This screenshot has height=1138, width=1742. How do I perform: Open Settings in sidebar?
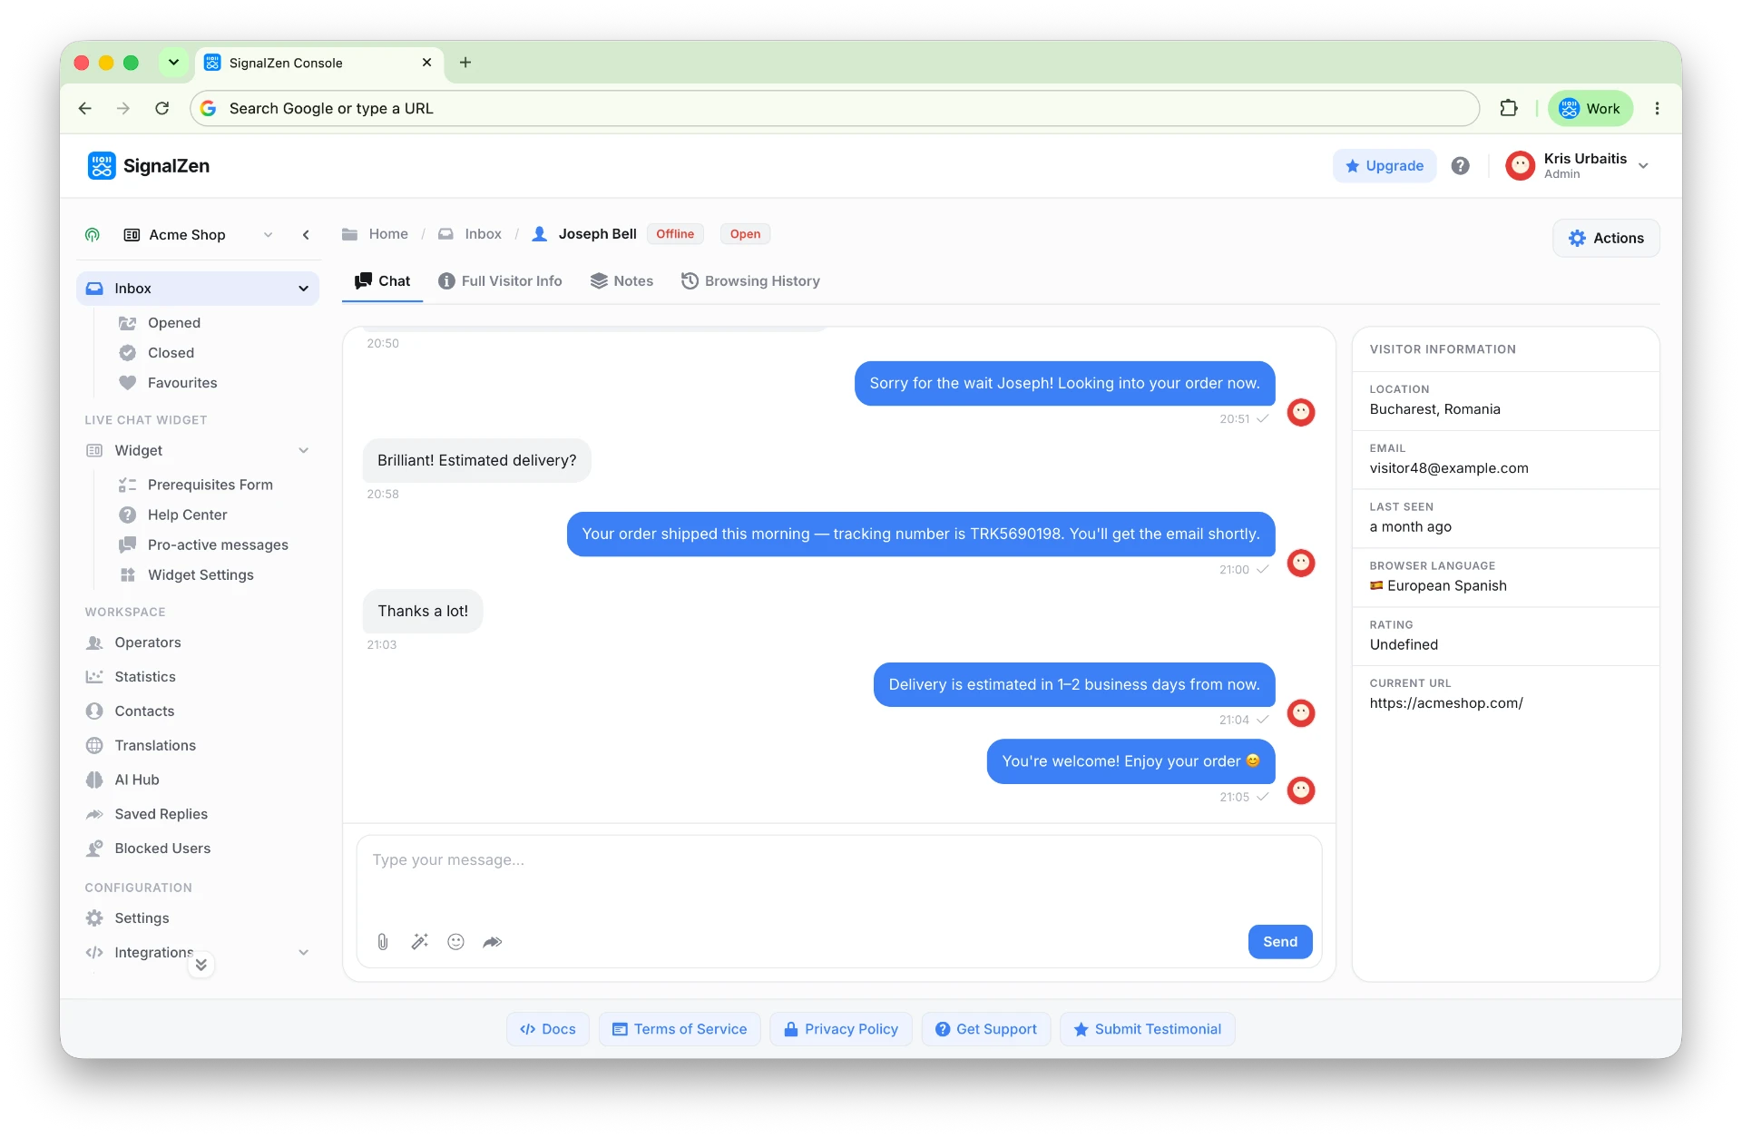coord(142,918)
